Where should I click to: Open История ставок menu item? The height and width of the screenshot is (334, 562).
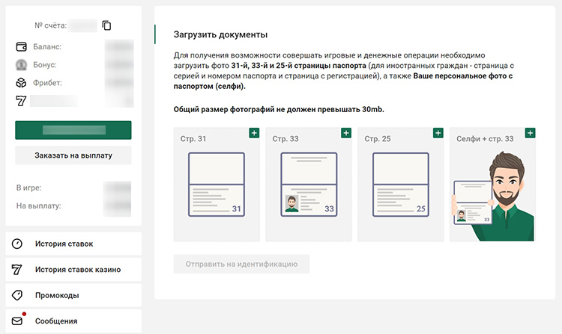coord(73,244)
